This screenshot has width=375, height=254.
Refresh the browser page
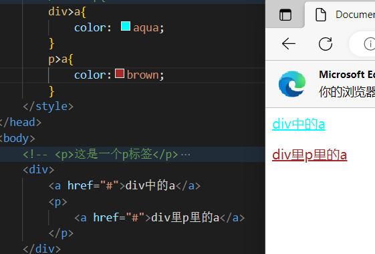tap(326, 44)
